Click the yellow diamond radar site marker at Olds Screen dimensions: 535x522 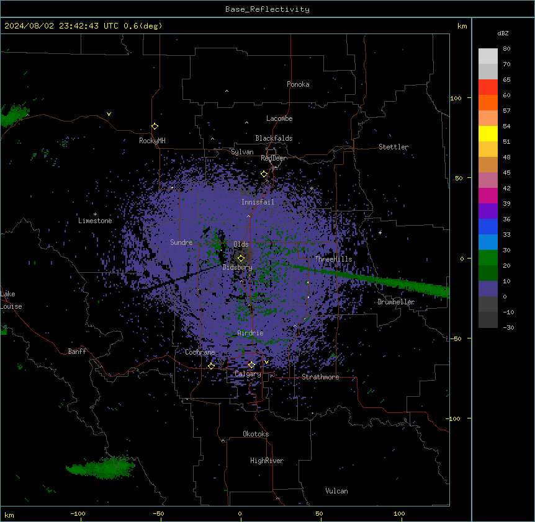click(241, 259)
